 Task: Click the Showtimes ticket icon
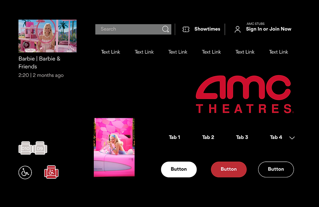[186, 29]
